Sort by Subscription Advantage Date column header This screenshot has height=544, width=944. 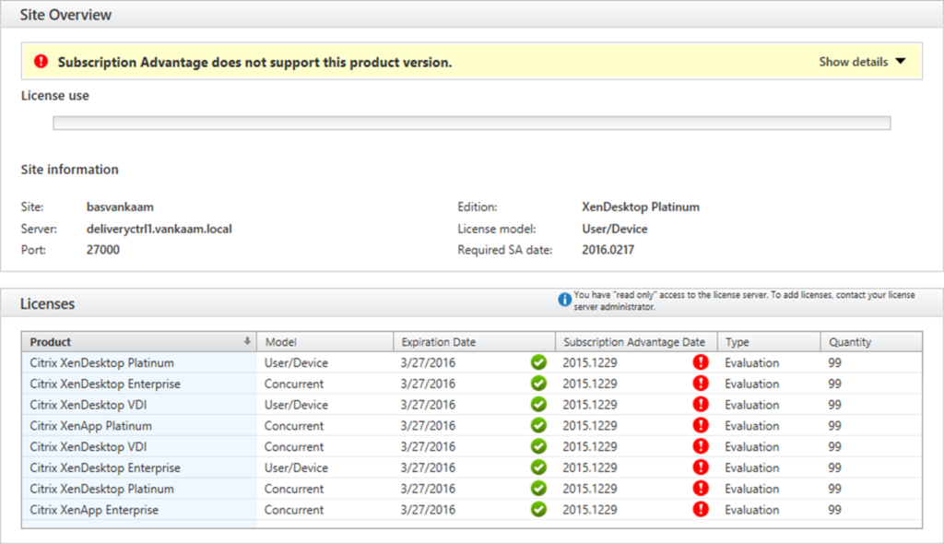point(636,341)
